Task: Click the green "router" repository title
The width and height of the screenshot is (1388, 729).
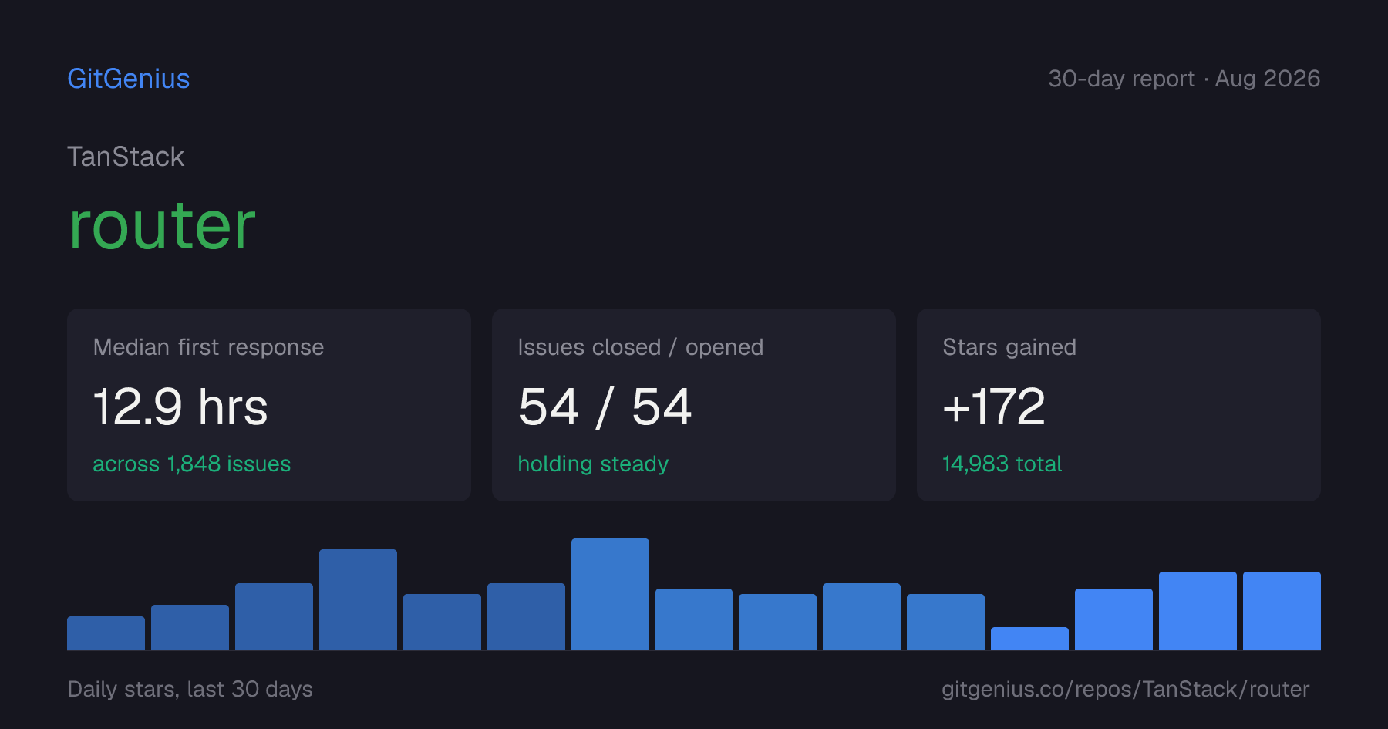Action: pos(162,225)
